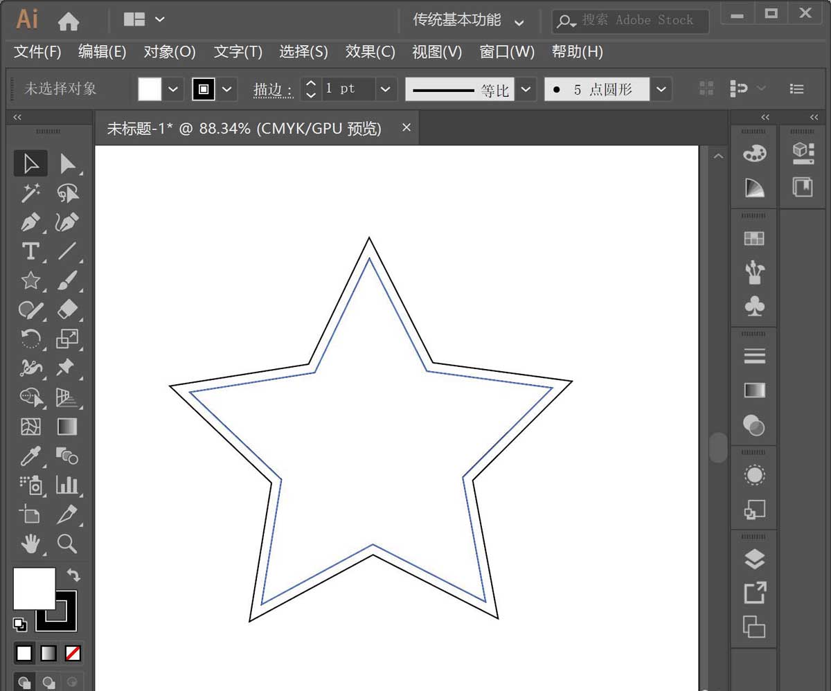Open the Stroke panel
Viewport: 831px width, 691px height.
(x=754, y=357)
